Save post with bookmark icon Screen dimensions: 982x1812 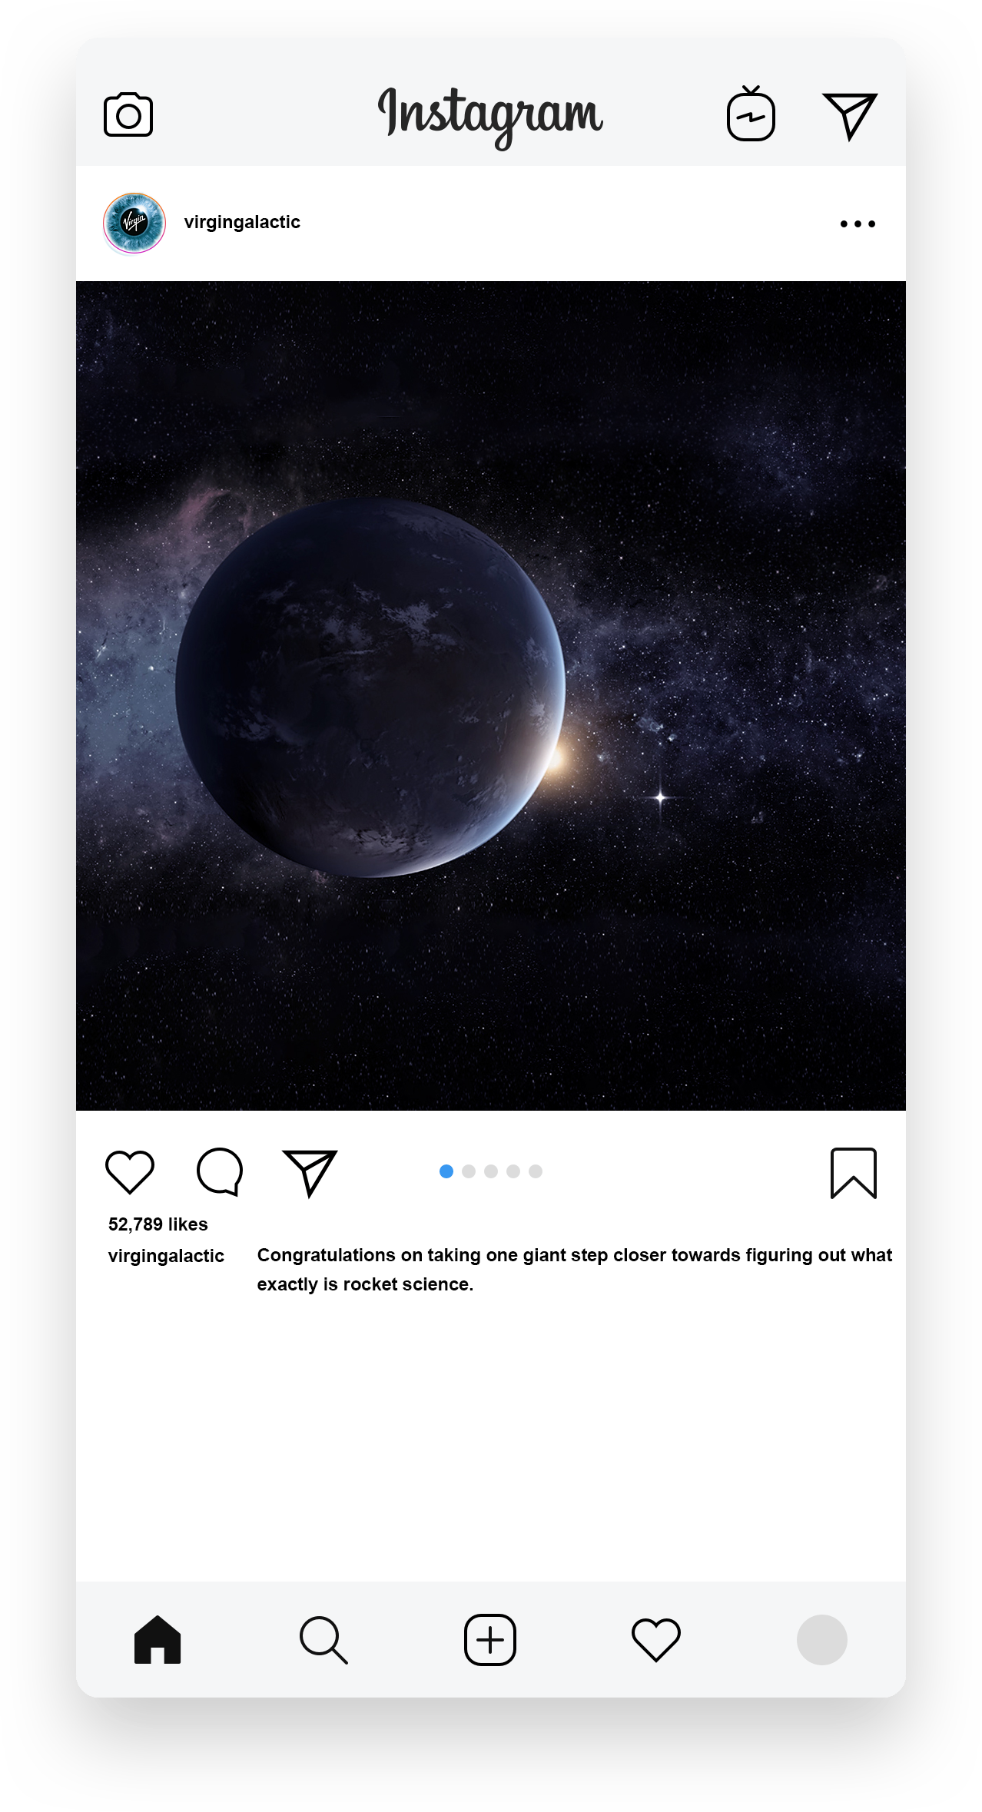854,1173
